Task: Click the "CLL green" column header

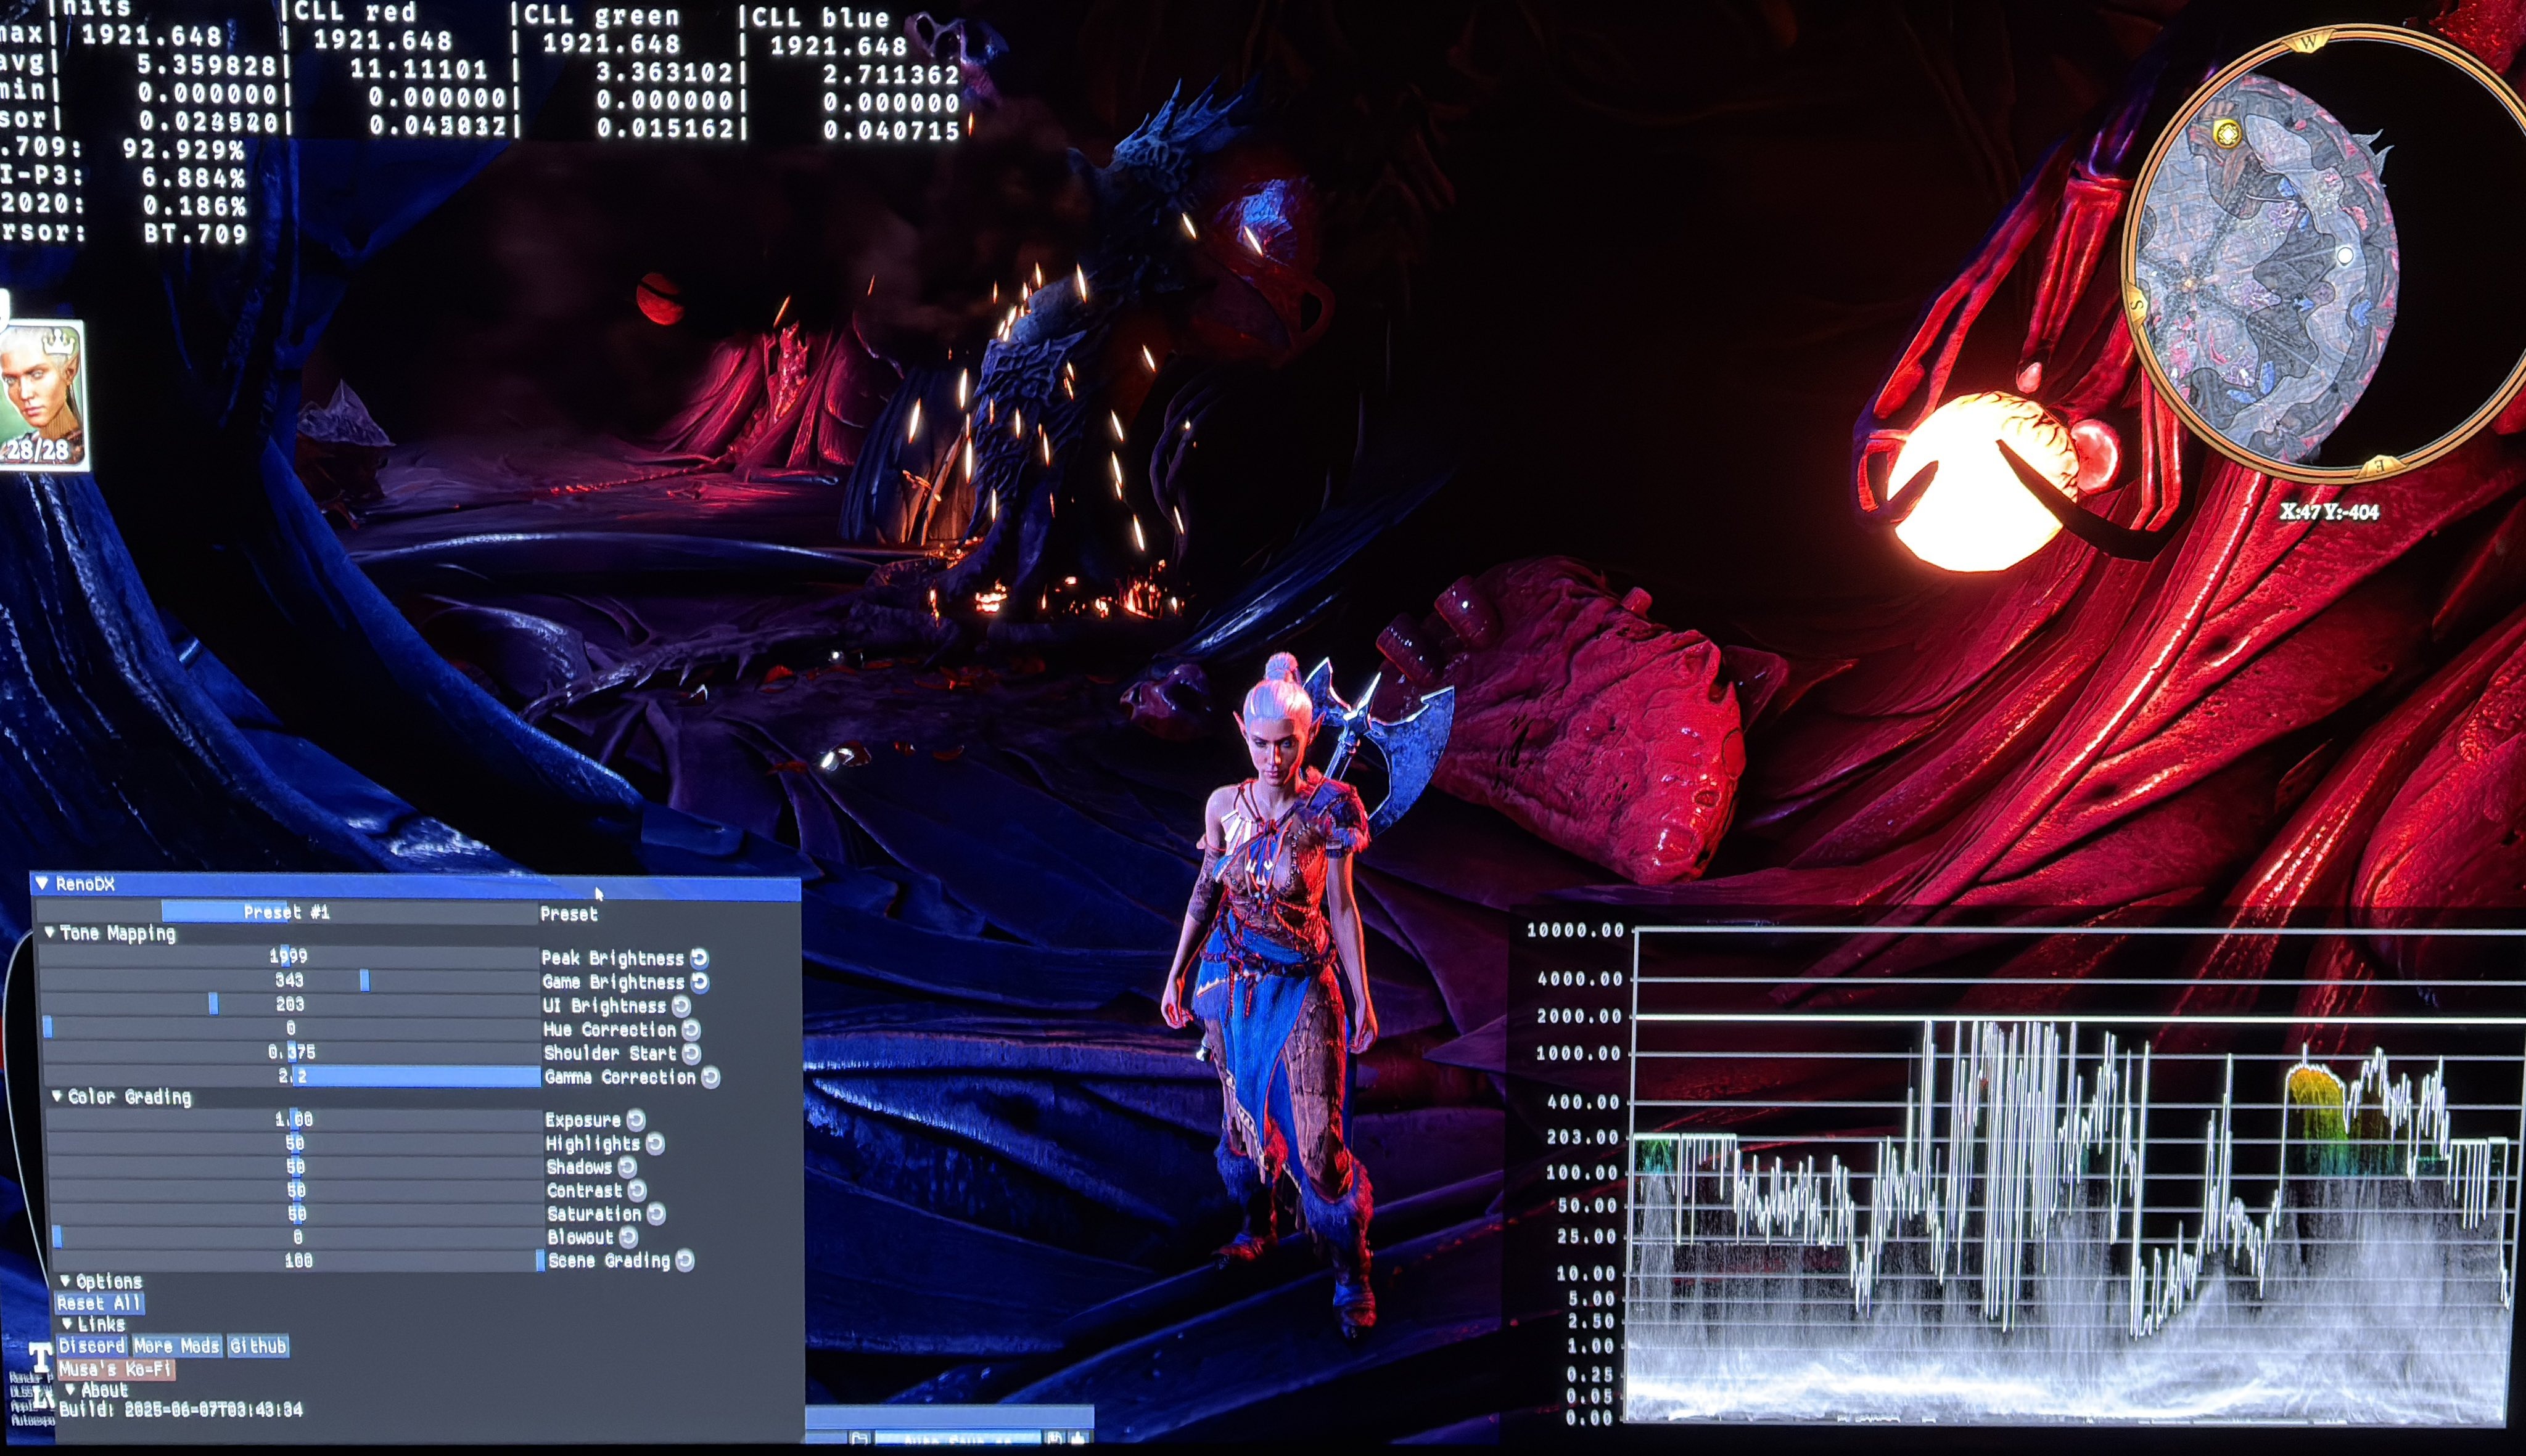Action: pos(603,16)
